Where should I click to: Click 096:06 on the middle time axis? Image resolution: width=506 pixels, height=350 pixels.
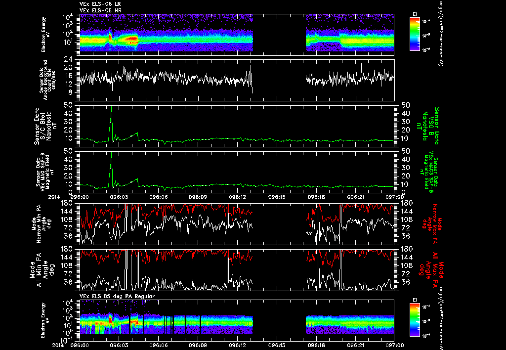click(x=159, y=197)
